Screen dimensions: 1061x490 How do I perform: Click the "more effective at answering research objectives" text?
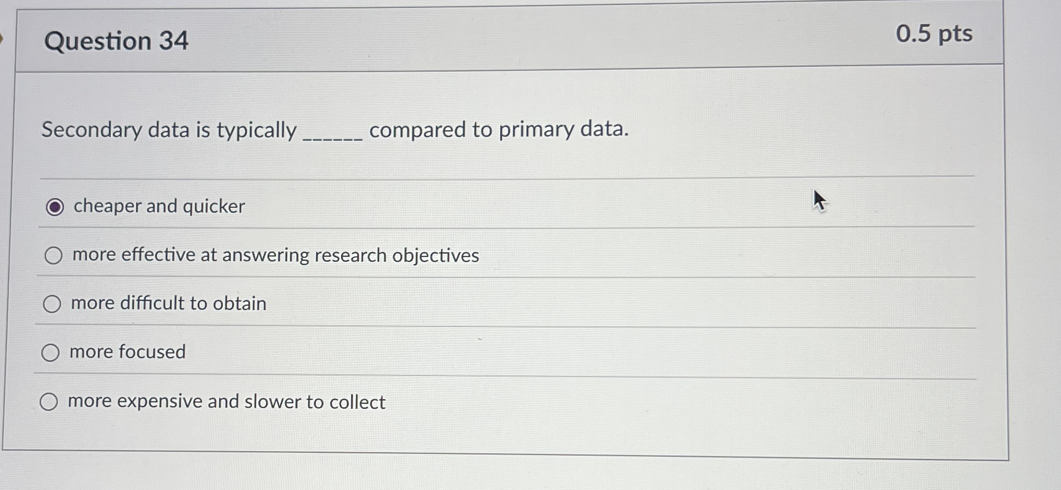pyautogui.click(x=275, y=255)
